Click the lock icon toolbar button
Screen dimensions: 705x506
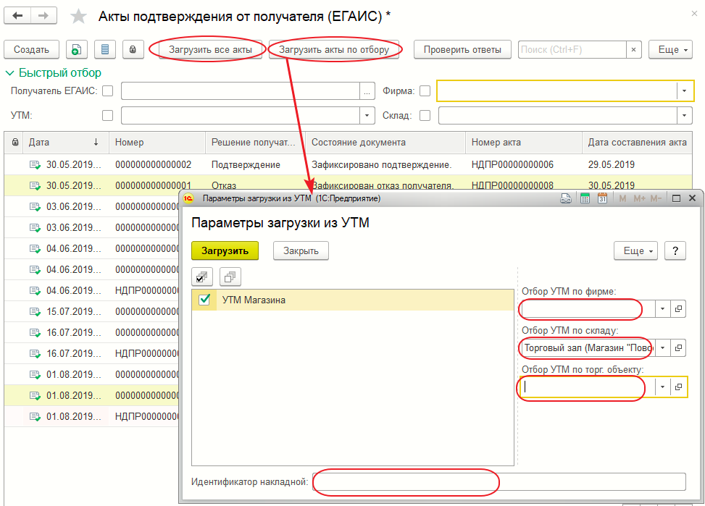click(x=133, y=49)
